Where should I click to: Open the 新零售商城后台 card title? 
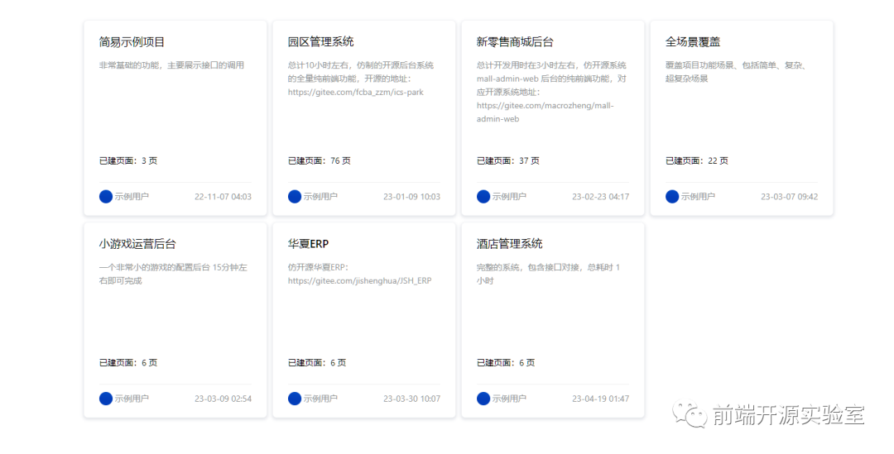515,41
